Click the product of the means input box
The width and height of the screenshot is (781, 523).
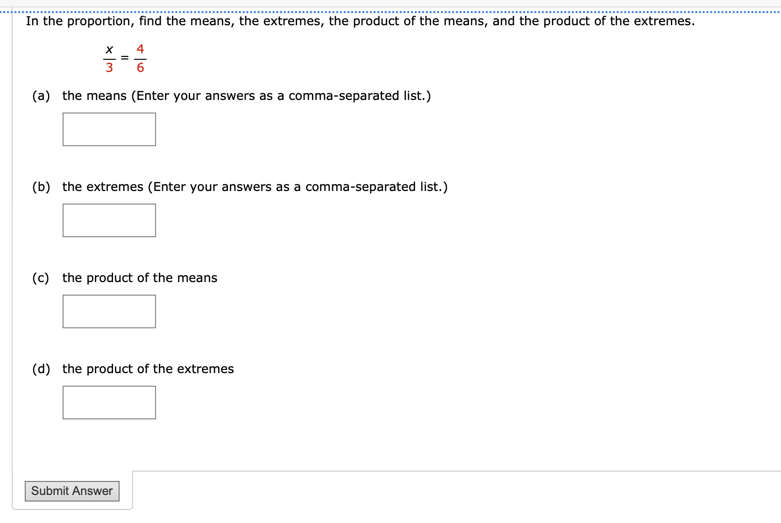(x=109, y=311)
